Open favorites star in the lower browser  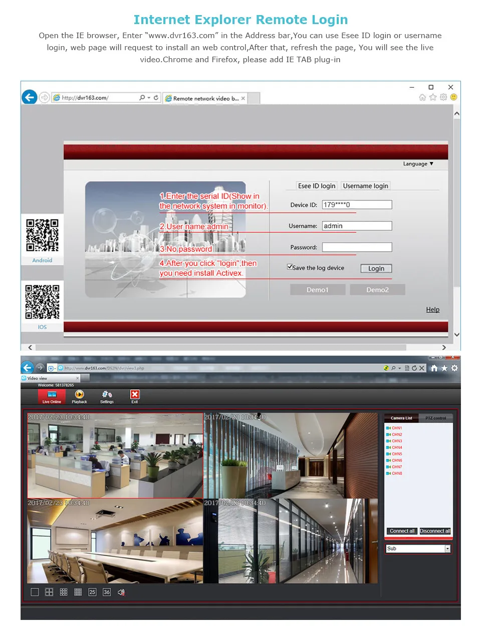[444, 368]
